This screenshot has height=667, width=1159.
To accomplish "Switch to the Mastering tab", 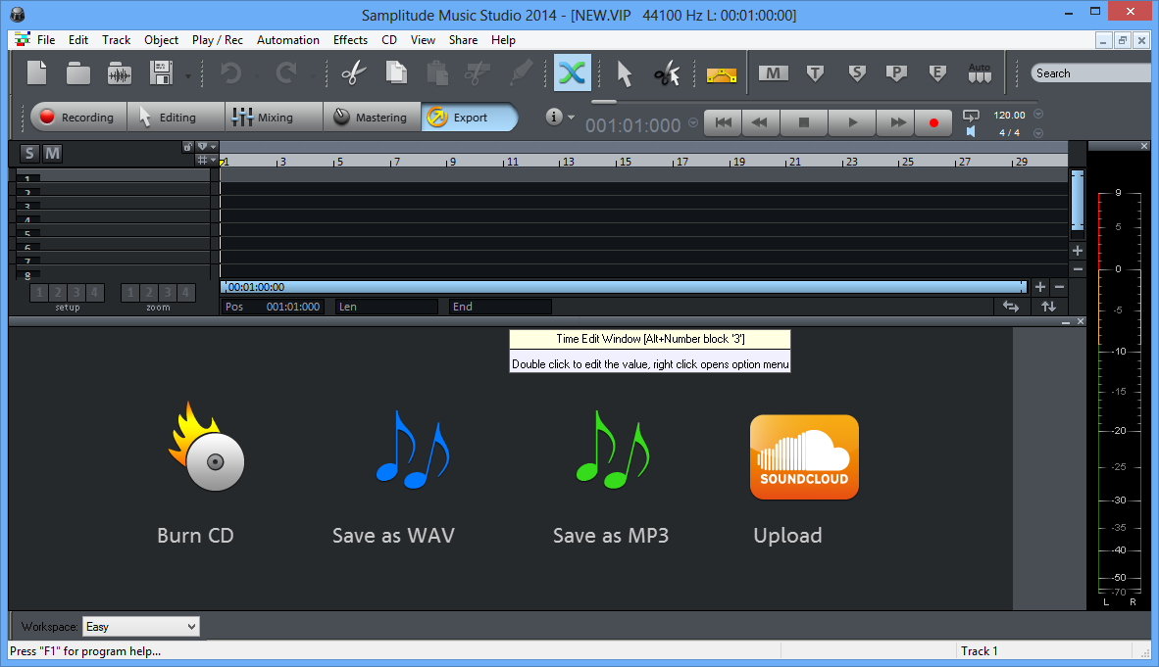I will tap(372, 117).
